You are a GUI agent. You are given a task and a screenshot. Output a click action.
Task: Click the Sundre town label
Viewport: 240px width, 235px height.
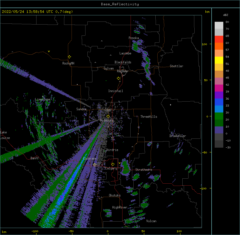(81, 109)
